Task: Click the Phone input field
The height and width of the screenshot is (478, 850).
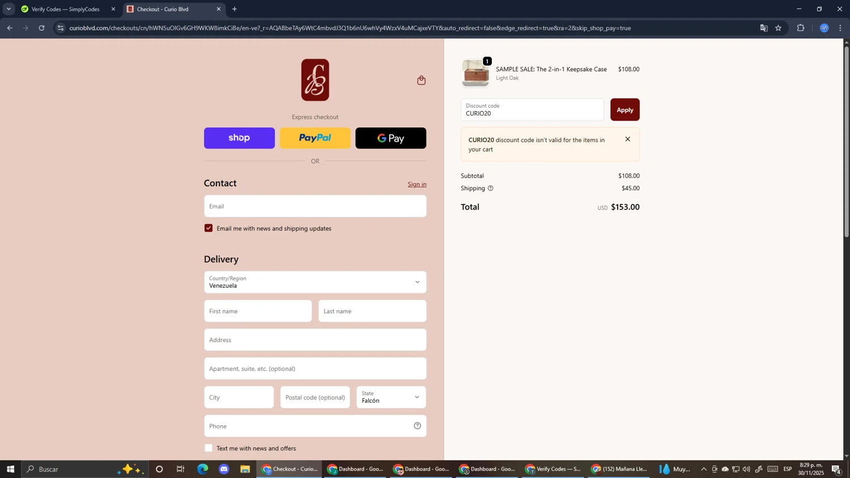Action: click(x=315, y=426)
